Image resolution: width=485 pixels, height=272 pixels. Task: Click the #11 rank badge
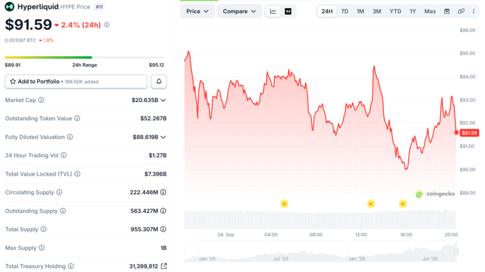(99, 7)
